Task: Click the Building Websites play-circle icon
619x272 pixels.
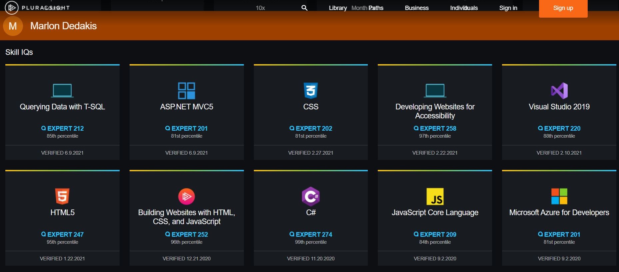Action: [187, 197]
